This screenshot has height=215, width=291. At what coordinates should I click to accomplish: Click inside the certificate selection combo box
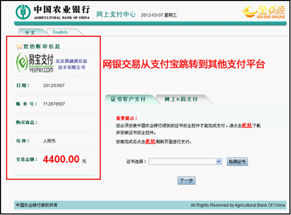point(185,162)
